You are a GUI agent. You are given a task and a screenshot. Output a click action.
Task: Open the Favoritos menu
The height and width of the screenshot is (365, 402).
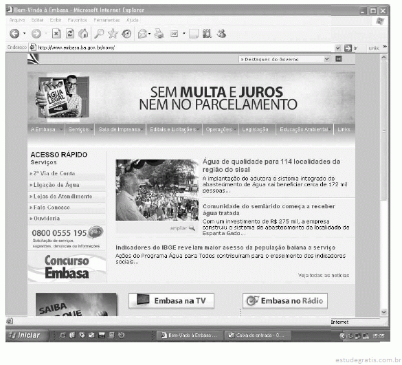[x=78, y=20]
